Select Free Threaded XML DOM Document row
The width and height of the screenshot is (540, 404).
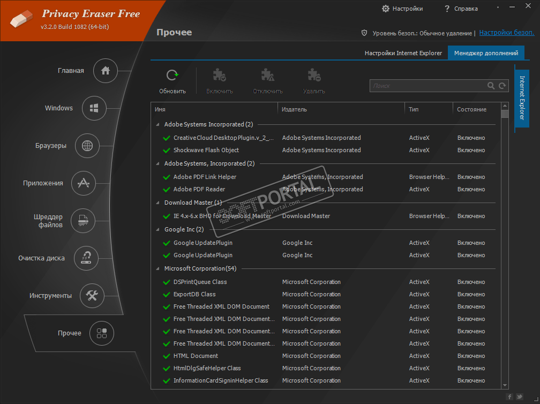326,307
